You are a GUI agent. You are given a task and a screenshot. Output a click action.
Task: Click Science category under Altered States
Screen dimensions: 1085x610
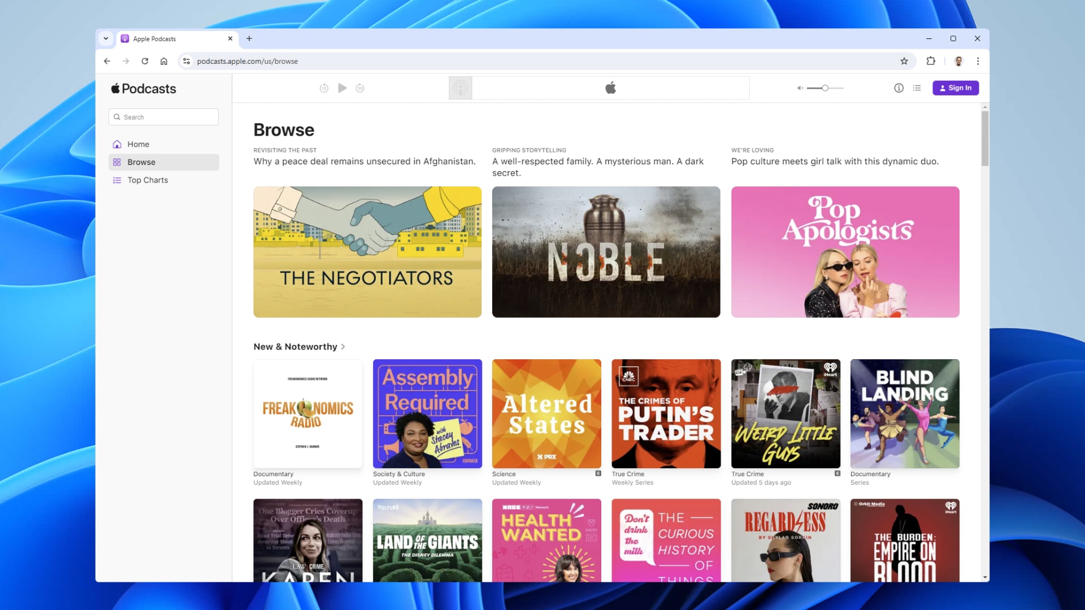504,474
